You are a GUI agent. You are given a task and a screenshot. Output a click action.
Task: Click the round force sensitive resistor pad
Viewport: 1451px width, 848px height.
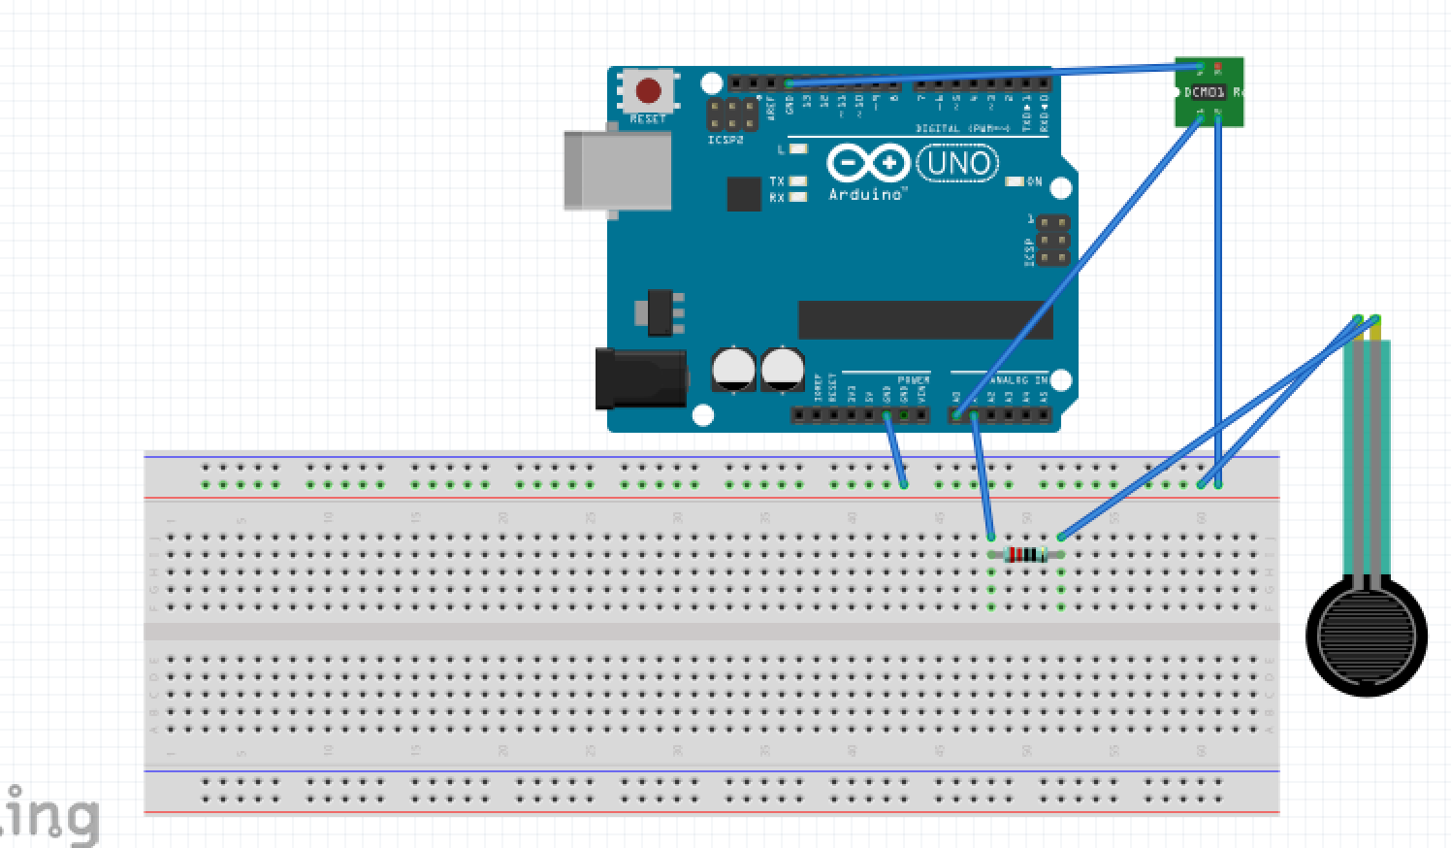point(1369,636)
